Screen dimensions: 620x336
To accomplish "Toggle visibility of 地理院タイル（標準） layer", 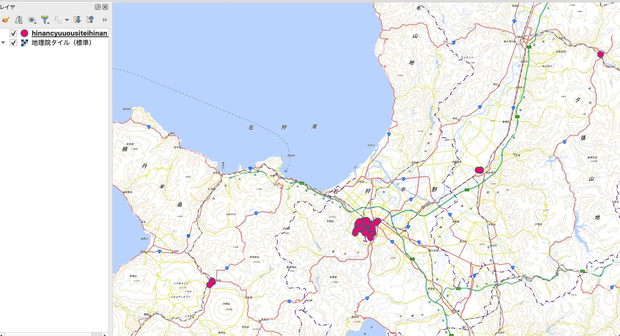I will (x=14, y=43).
